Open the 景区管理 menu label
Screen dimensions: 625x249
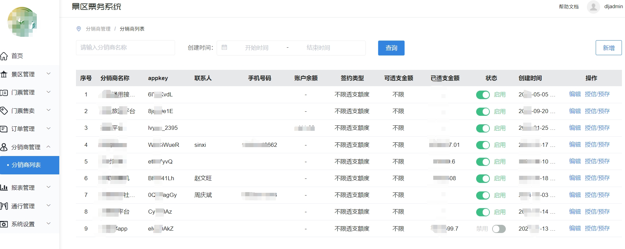pos(23,74)
